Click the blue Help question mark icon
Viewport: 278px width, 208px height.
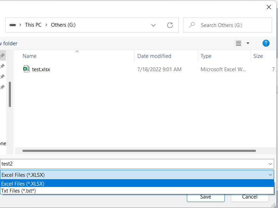tap(266, 43)
